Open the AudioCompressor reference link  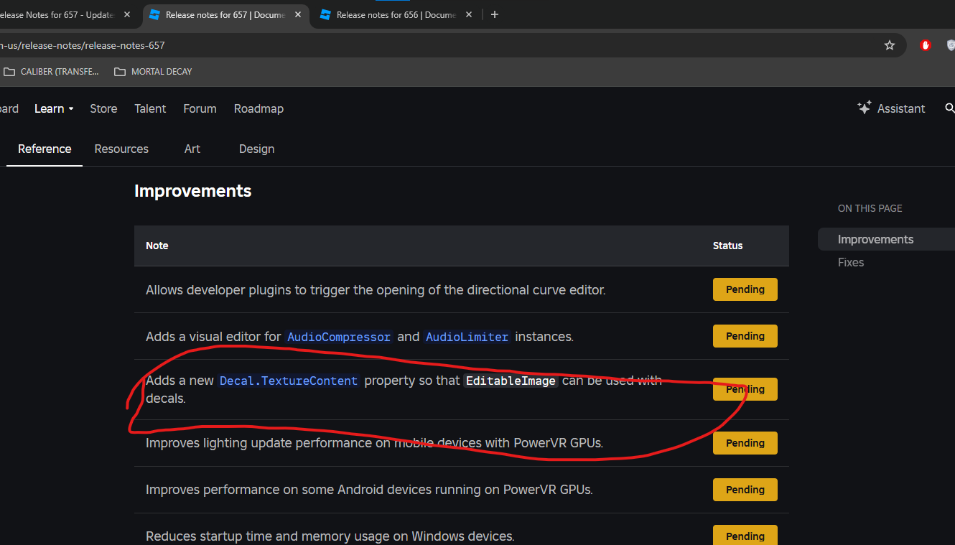click(338, 336)
